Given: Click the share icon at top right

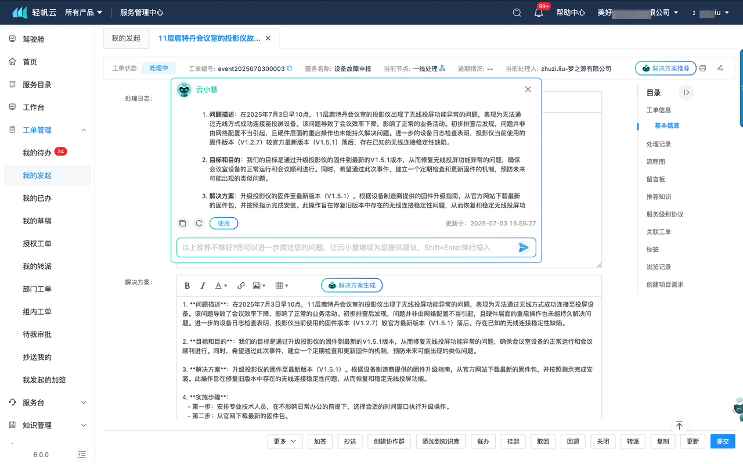Looking at the screenshot, I should pyautogui.click(x=720, y=69).
